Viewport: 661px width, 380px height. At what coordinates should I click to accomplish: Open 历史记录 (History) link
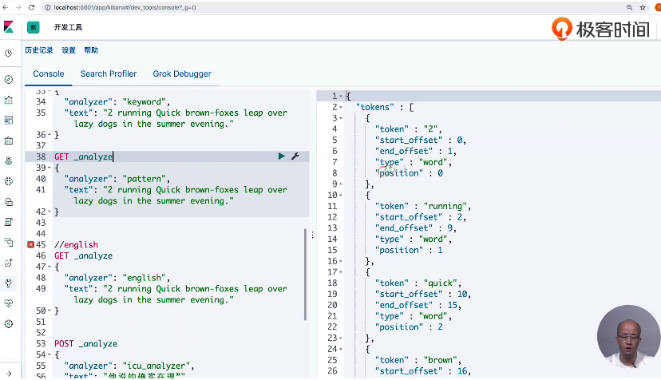click(x=39, y=50)
